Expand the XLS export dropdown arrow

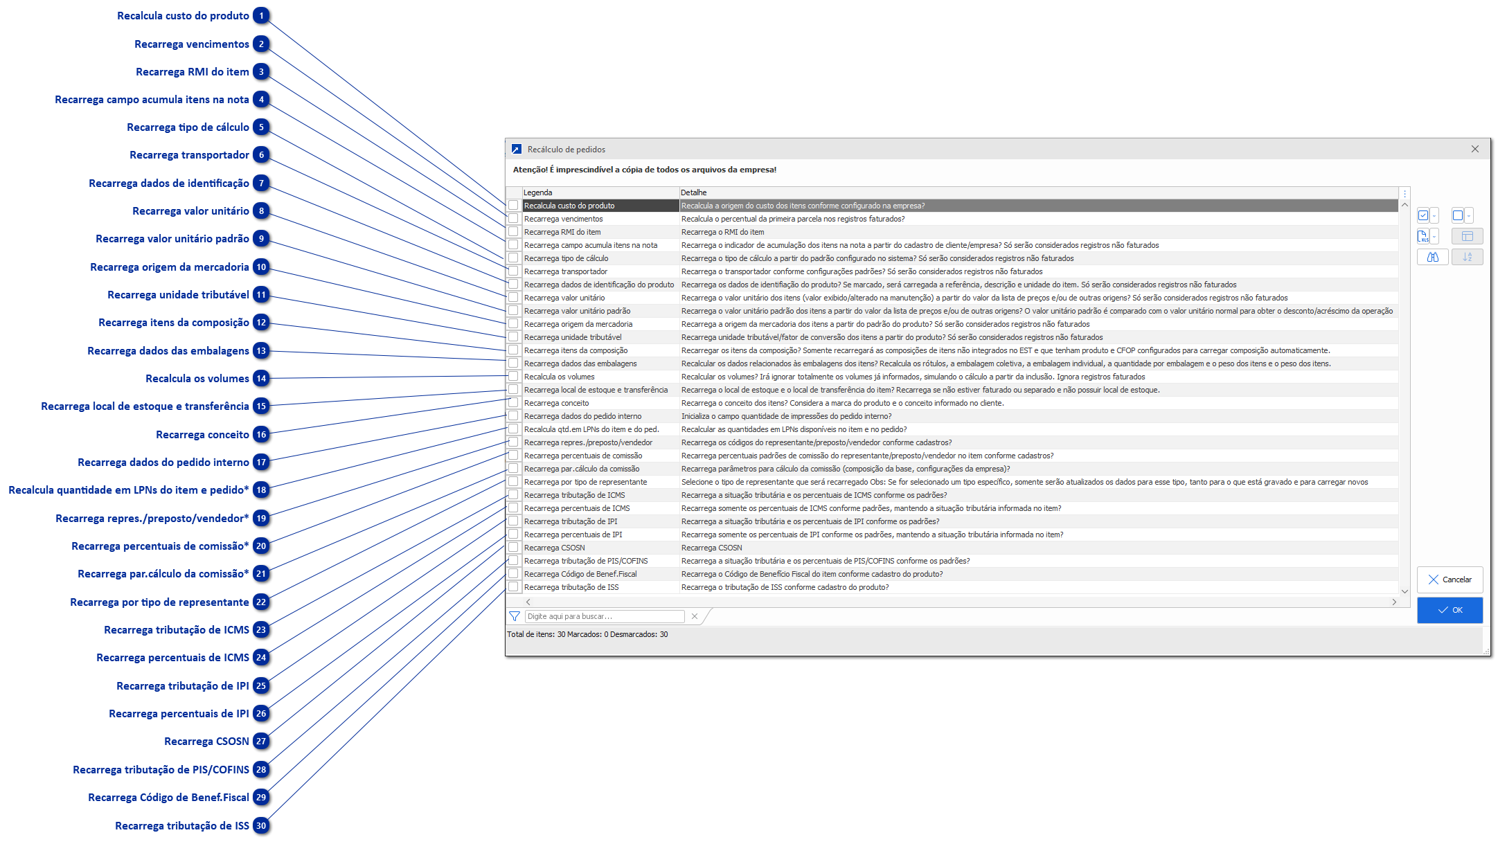[x=1434, y=236]
